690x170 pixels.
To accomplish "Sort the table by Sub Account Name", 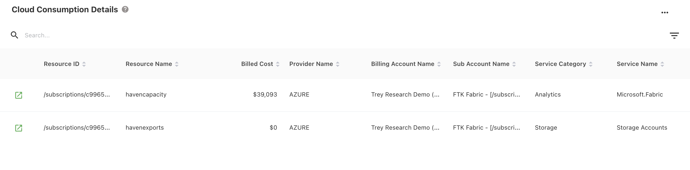I will tap(514, 64).
